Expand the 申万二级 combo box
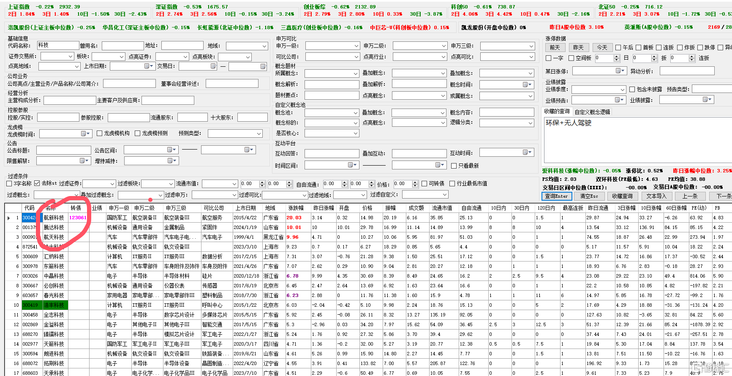This screenshot has height=376, width=732. tap(444, 46)
